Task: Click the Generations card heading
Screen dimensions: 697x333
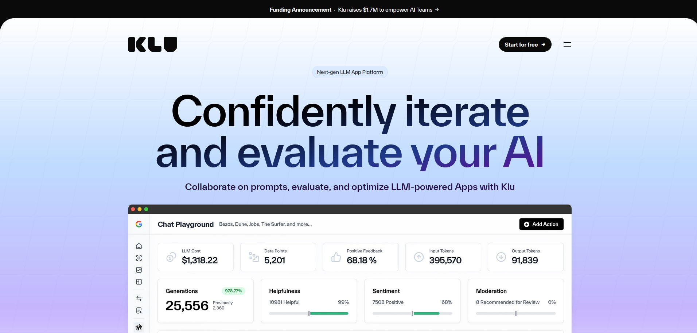Action: coord(182,291)
